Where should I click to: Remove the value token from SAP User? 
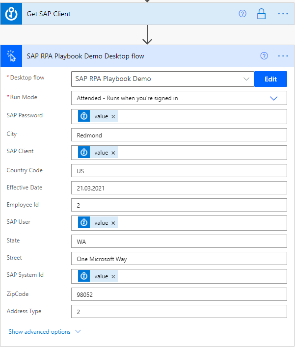coord(113,223)
